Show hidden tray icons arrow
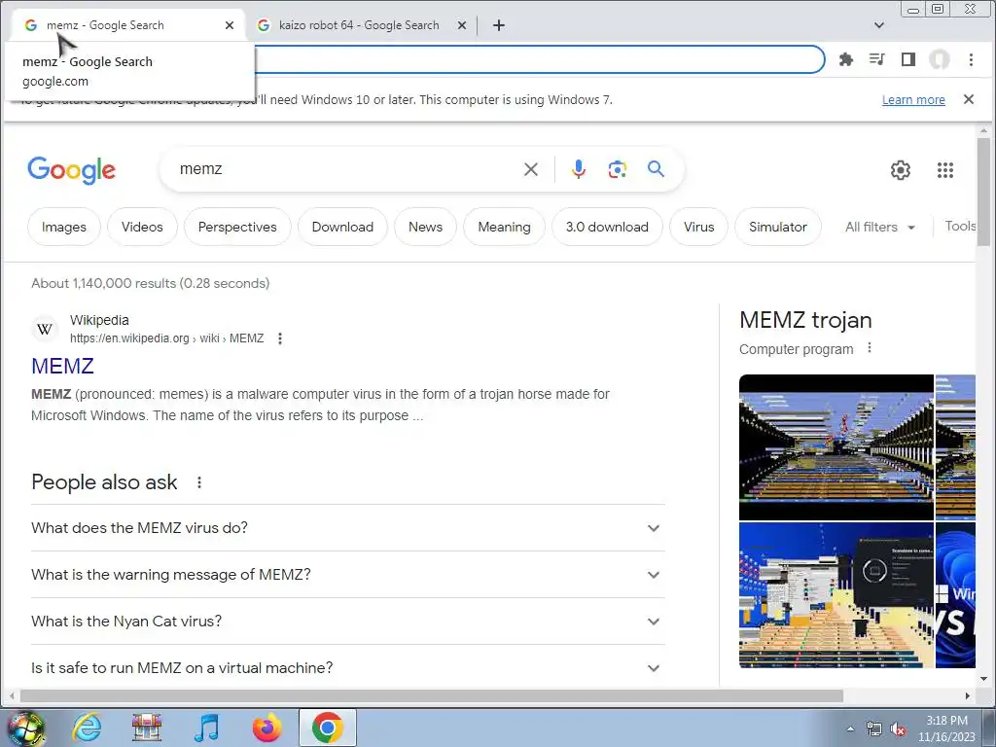Image resolution: width=996 pixels, height=747 pixels. [850, 729]
